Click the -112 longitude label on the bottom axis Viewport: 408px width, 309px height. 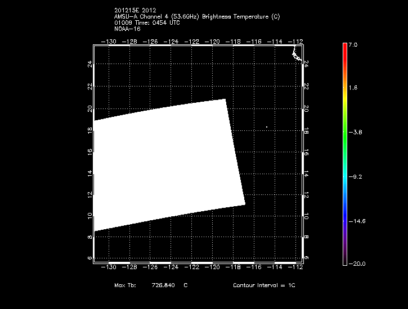(297, 267)
